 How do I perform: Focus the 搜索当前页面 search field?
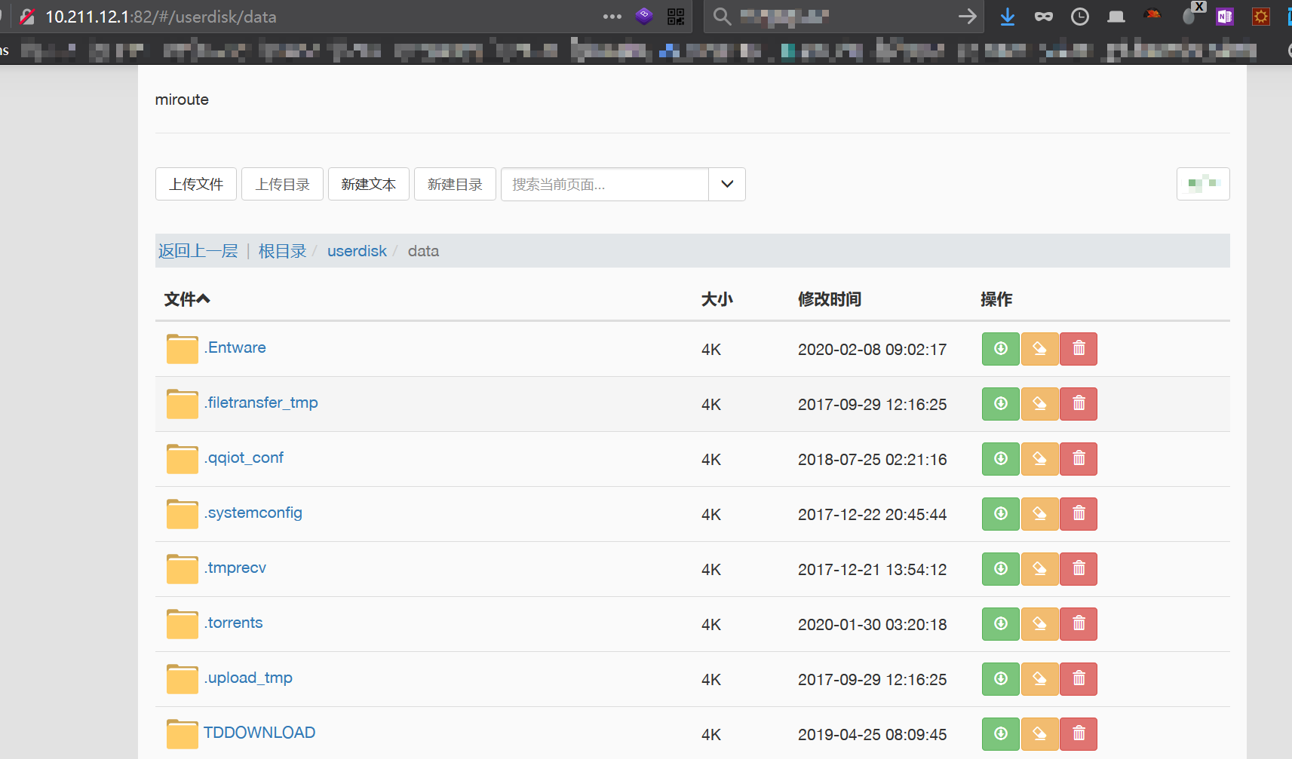point(604,184)
